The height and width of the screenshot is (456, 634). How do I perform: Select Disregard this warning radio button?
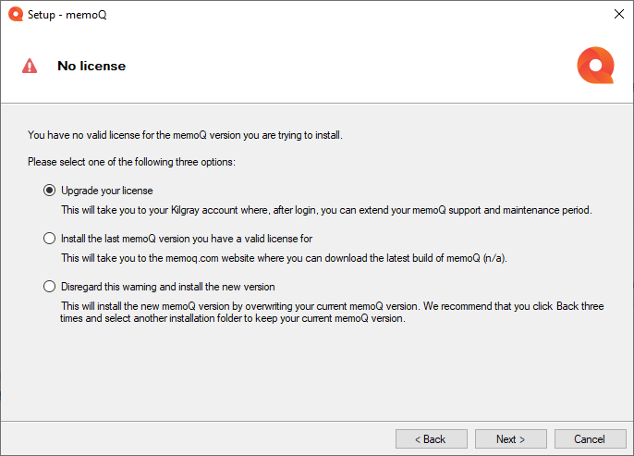pos(49,287)
